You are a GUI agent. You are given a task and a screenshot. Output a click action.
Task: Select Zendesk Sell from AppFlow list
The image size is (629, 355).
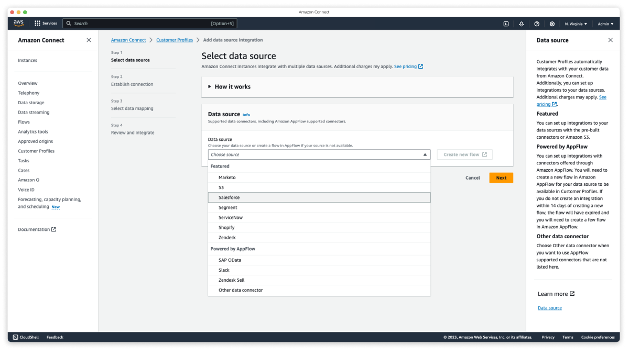click(232, 280)
